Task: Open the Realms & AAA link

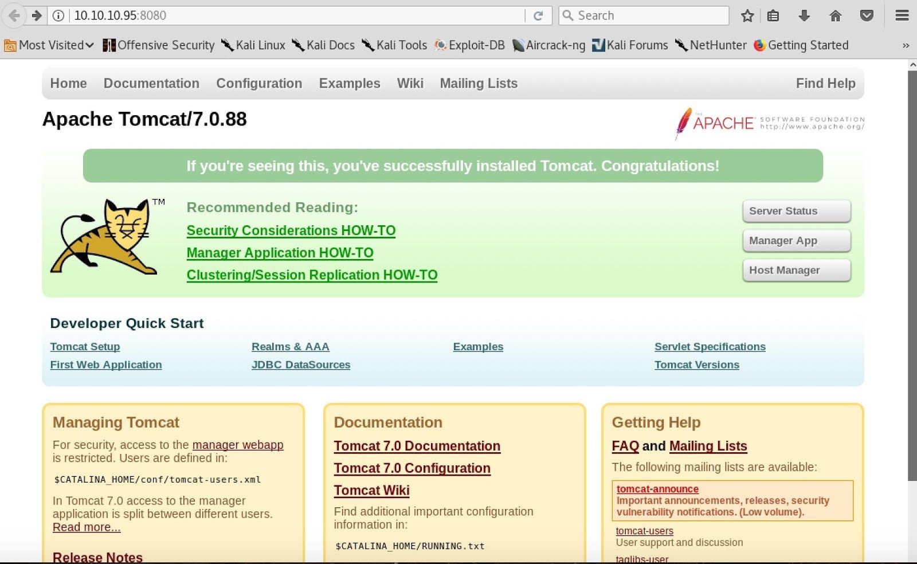Action: pos(291,347)
